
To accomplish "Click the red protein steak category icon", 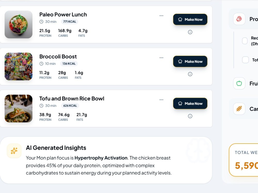I will [239, 19].
